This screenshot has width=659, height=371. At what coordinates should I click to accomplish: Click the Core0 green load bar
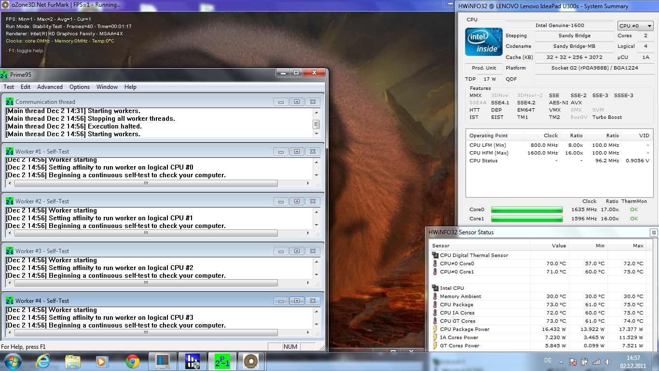[x=527, y=210]
